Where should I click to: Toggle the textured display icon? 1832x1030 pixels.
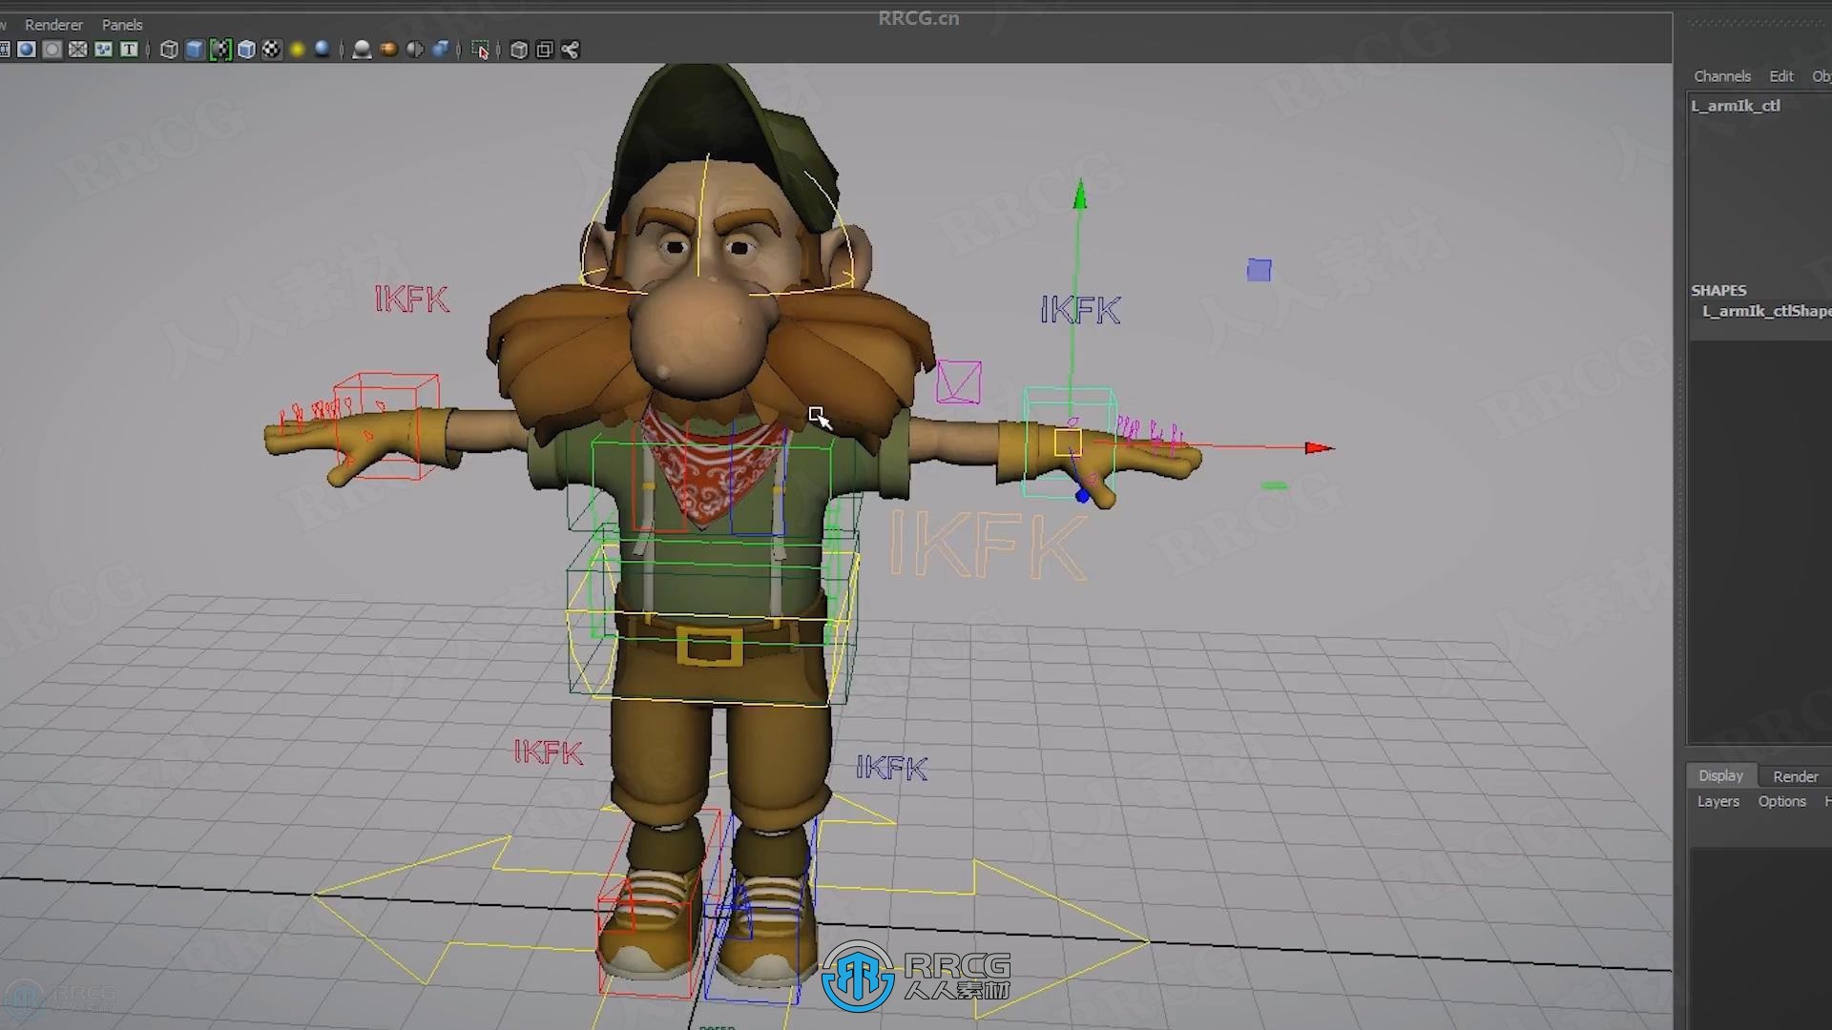tap(272, 50)
